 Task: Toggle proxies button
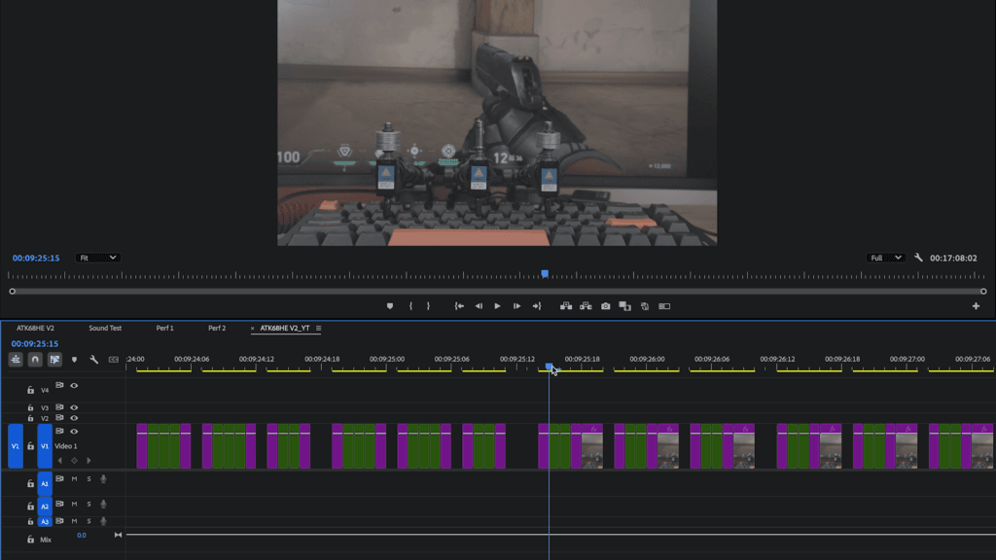(645, 306)
